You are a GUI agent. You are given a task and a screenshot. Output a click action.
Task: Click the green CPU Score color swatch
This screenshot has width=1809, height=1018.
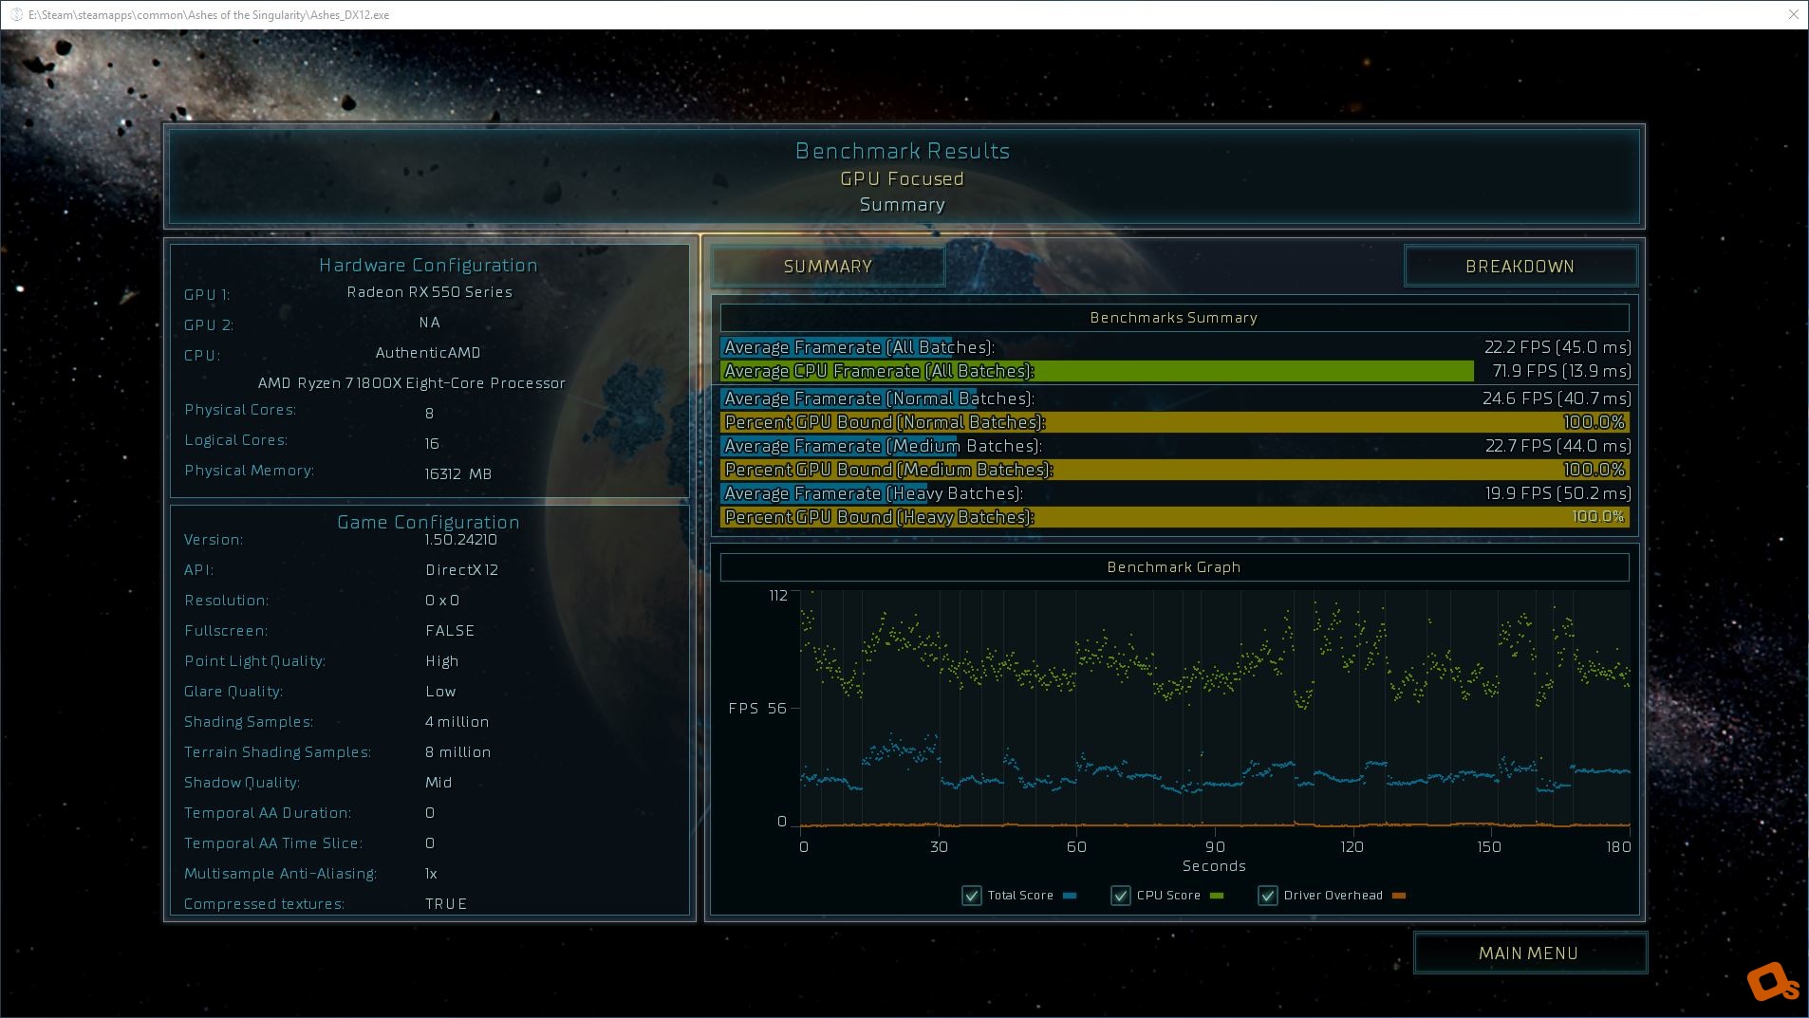tap(1217, 896)
